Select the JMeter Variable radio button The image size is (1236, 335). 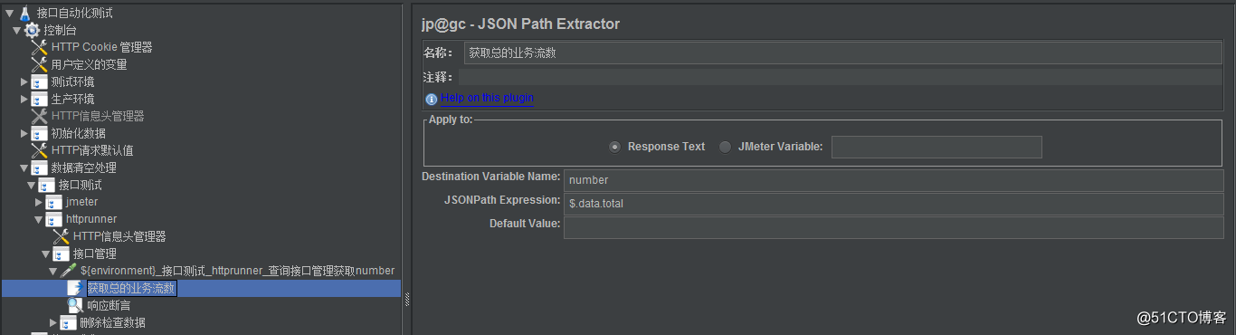[726, 147]
